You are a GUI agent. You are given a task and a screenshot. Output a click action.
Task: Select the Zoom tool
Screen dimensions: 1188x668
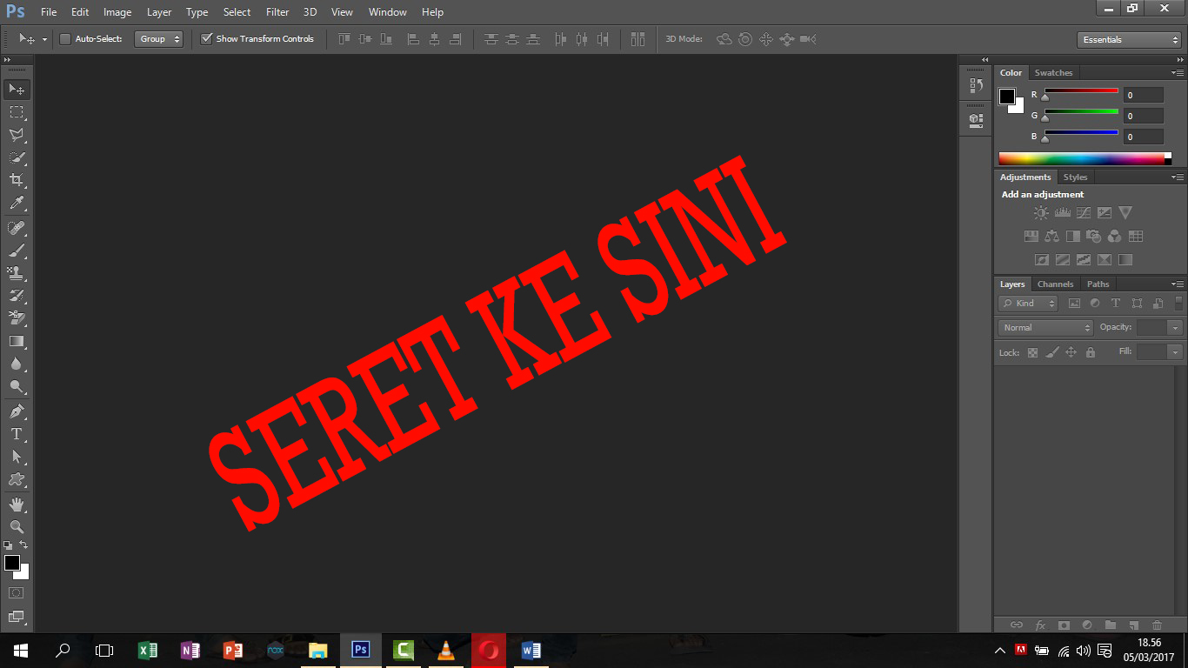click(17, 527)
